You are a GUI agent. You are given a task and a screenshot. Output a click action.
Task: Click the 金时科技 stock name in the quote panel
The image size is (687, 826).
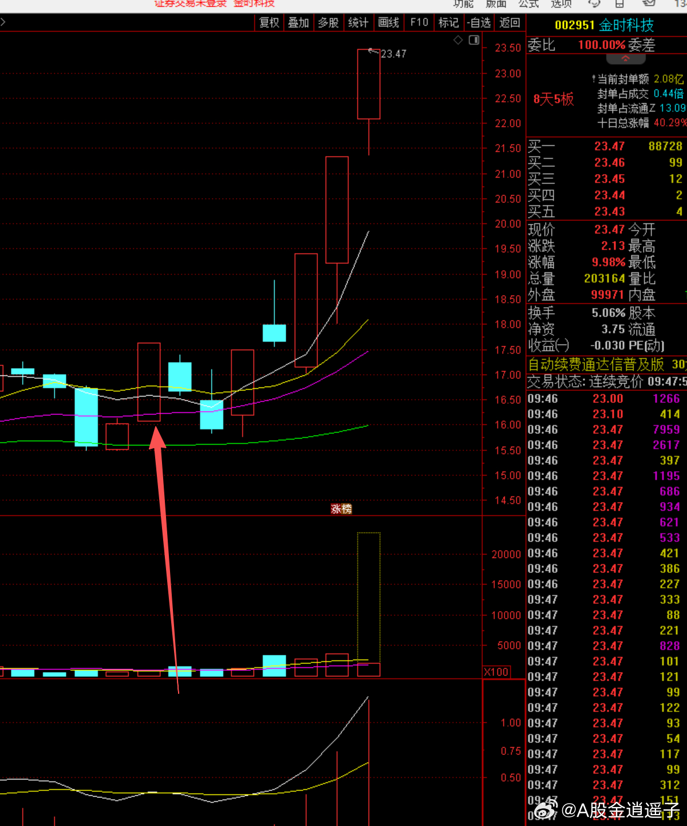point(627,25)
